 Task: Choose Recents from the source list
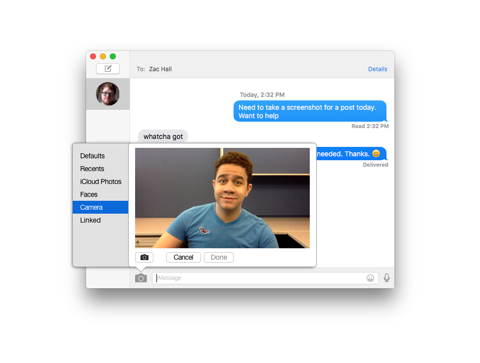point(92,169)
